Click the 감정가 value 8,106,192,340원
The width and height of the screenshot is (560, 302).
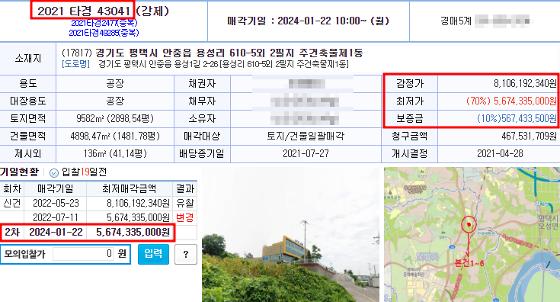coord(525,84)
